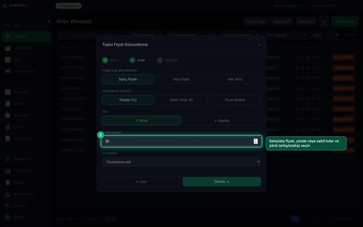This screenshot has height=227, width=363.
Task: Click the money bag icon beside Finans
Action: pyautogui.click(x=8, y=127)
